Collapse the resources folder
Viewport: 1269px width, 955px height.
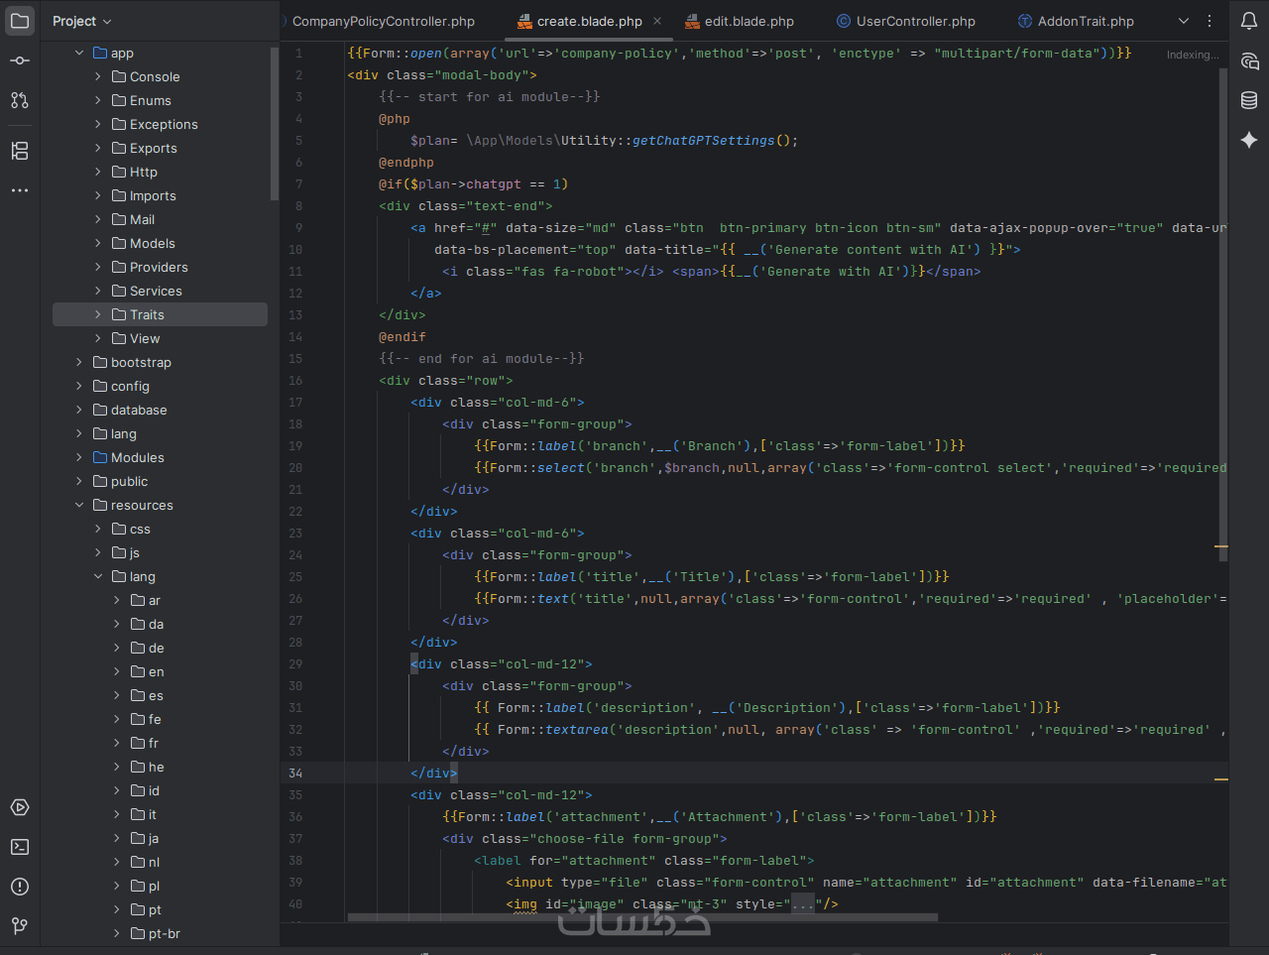pos(79,505)
